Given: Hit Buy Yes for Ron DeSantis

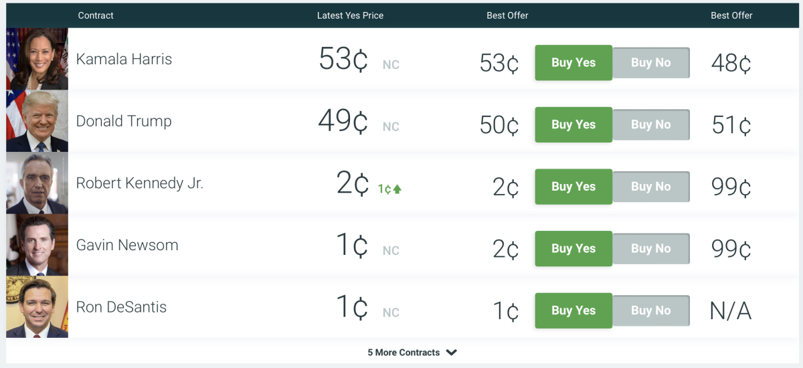Looking at the screenshot, I should (573, 310).
